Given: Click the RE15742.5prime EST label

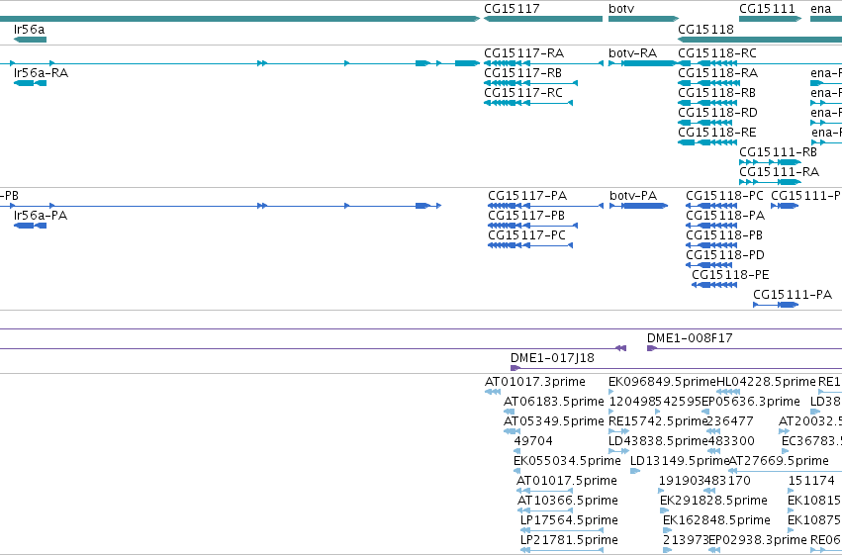Looking at the screenshot, I should [x=658, y=421].
